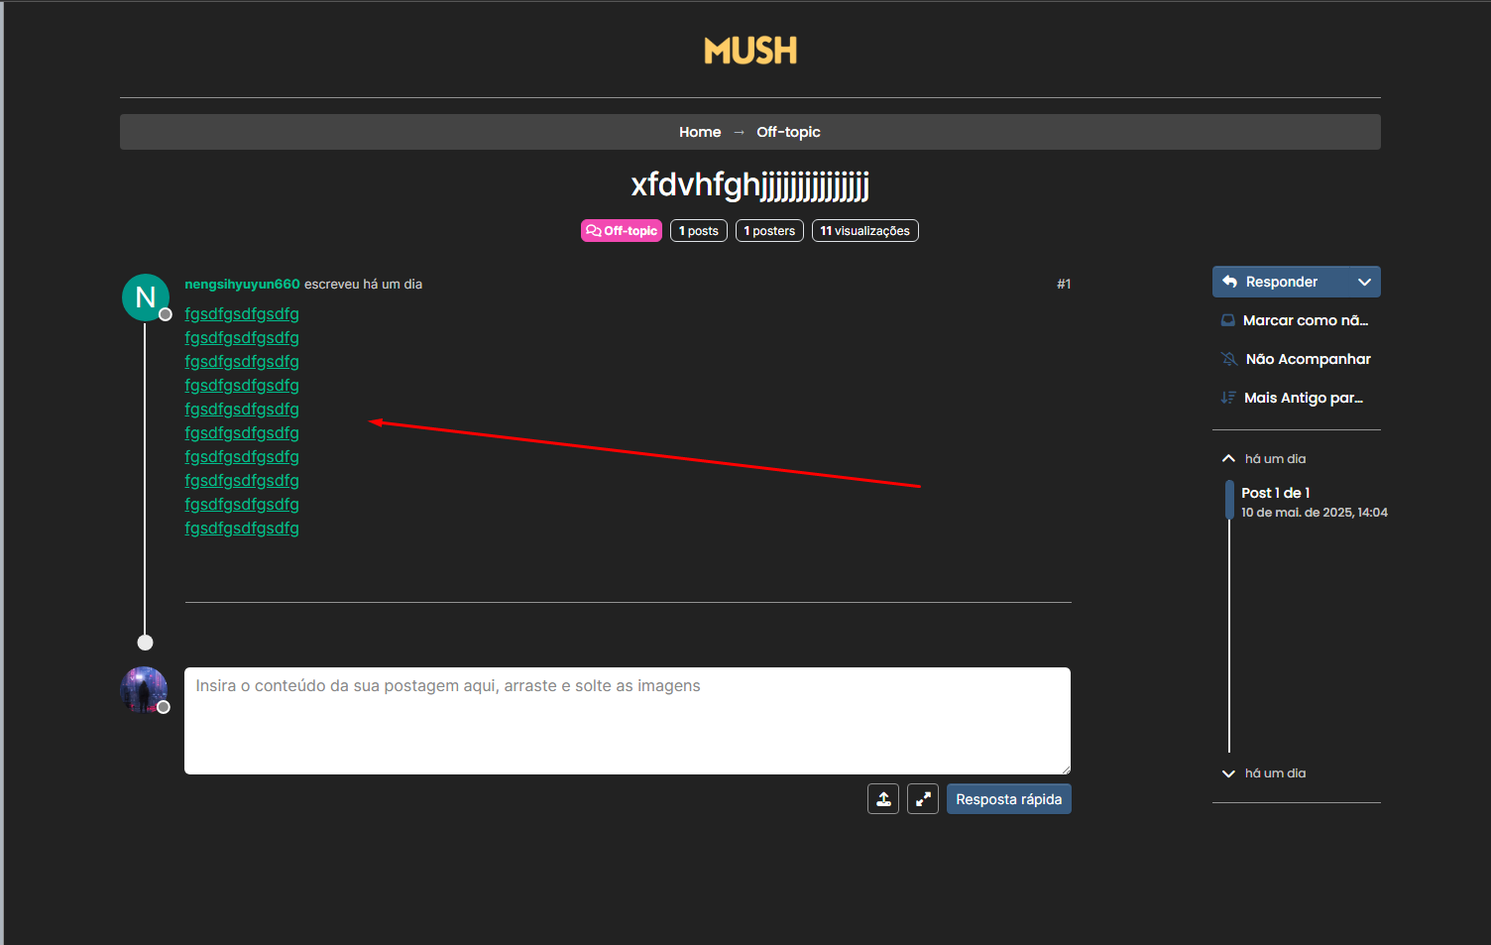
Task: Click the sort-order icon beside Mais Antigo
Action: point(1228,398)
